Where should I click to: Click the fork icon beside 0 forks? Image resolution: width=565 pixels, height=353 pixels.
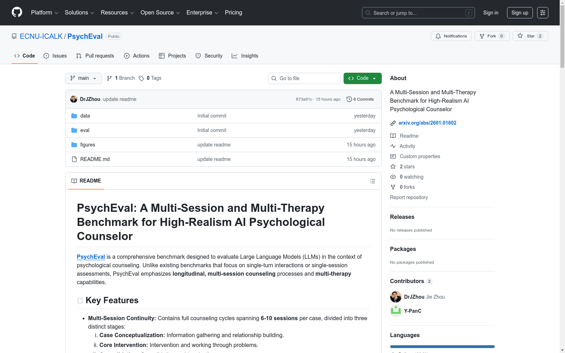pos(393,187)
